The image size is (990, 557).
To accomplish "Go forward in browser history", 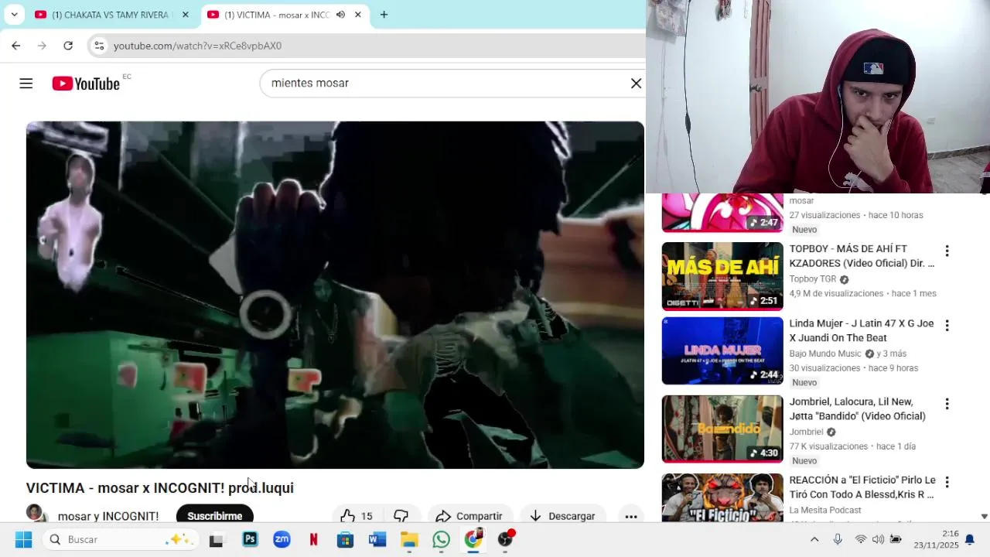I will (42, 46).
